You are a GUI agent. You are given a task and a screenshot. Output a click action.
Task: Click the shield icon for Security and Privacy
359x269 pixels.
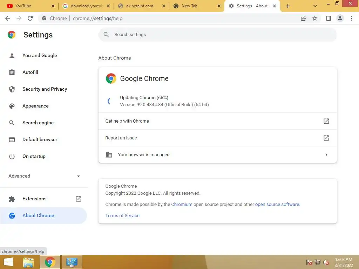click(x=12, y=89)
